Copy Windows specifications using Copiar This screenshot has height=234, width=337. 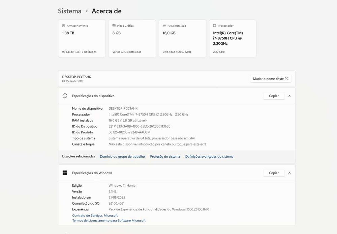[274, 173]
